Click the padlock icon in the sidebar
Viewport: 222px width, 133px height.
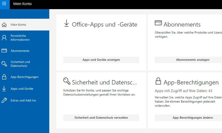[4, 77]
